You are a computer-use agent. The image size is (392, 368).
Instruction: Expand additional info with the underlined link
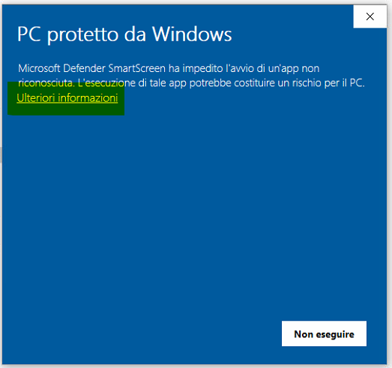[67, 97]
